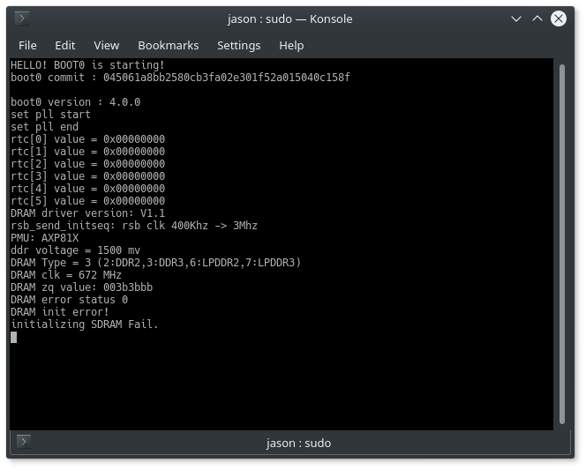Open the Settings menu

tap(238, 45)
